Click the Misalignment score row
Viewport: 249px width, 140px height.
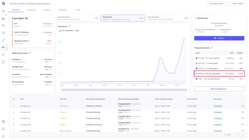coord(32,68)
